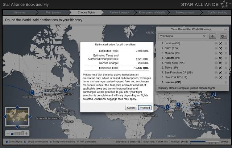232x148 pixels.
Task: Click the San Francisco map marker 7
Action: coord(32,92)
